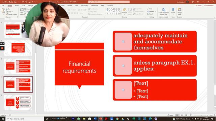Click the first [Text] placeholder heading
This screenshot has width=216, height=121.
[141, 84]
